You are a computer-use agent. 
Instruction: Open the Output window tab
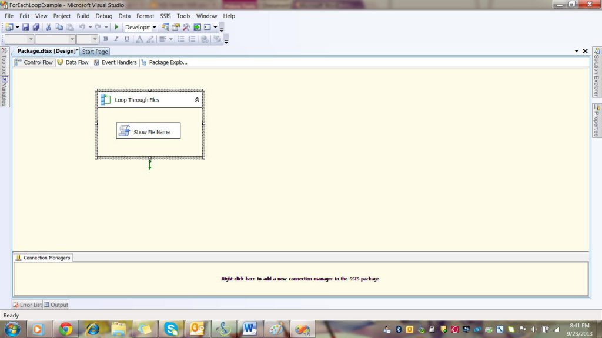click(x=56, y=305)
